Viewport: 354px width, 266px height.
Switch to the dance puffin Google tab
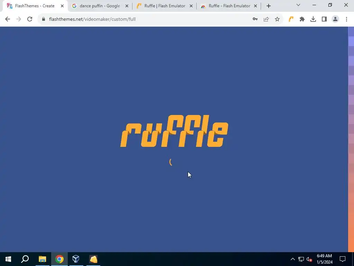click(100, 6)
